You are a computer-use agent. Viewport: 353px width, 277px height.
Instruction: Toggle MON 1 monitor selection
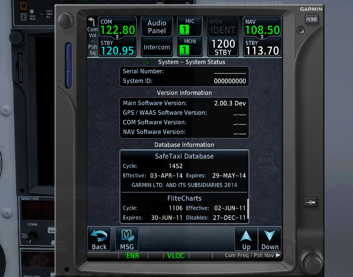coord(190,47)
